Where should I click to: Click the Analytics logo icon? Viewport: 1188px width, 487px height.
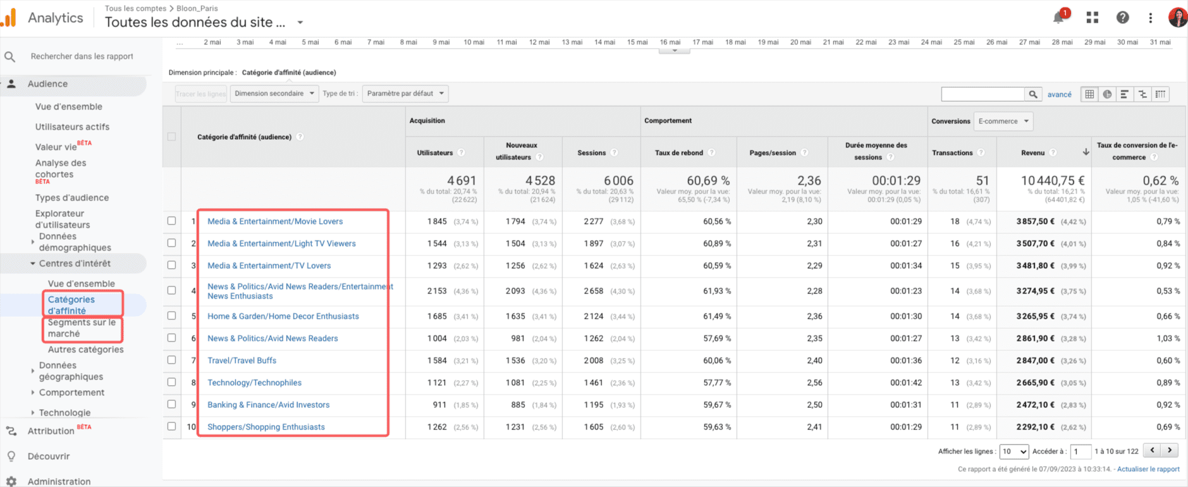(x=9, y=18)
